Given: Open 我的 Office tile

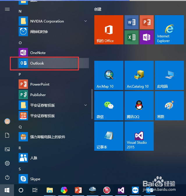Looking at the screenshot, I should [109, 30].
